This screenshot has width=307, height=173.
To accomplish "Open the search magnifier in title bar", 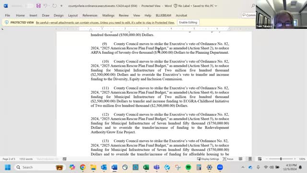I will [253, 6].
